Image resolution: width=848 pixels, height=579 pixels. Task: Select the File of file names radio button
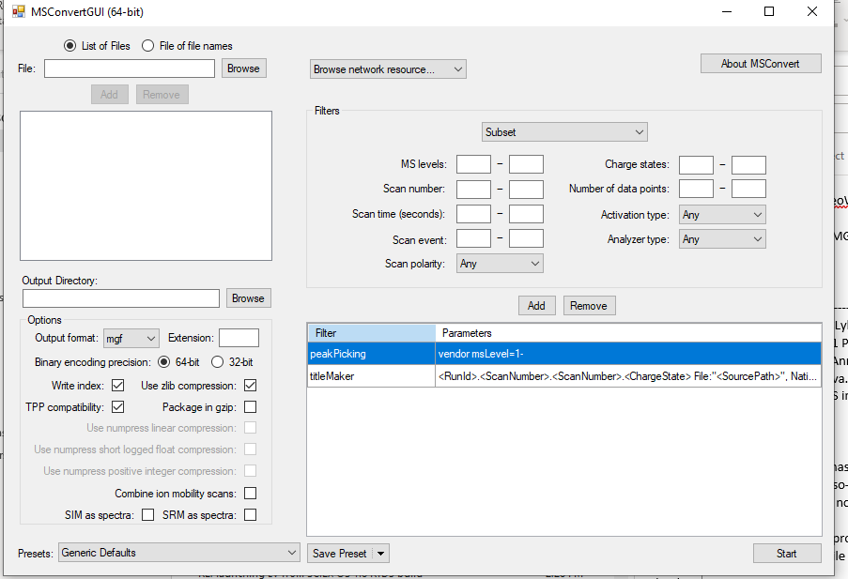(x=147, y=46)
